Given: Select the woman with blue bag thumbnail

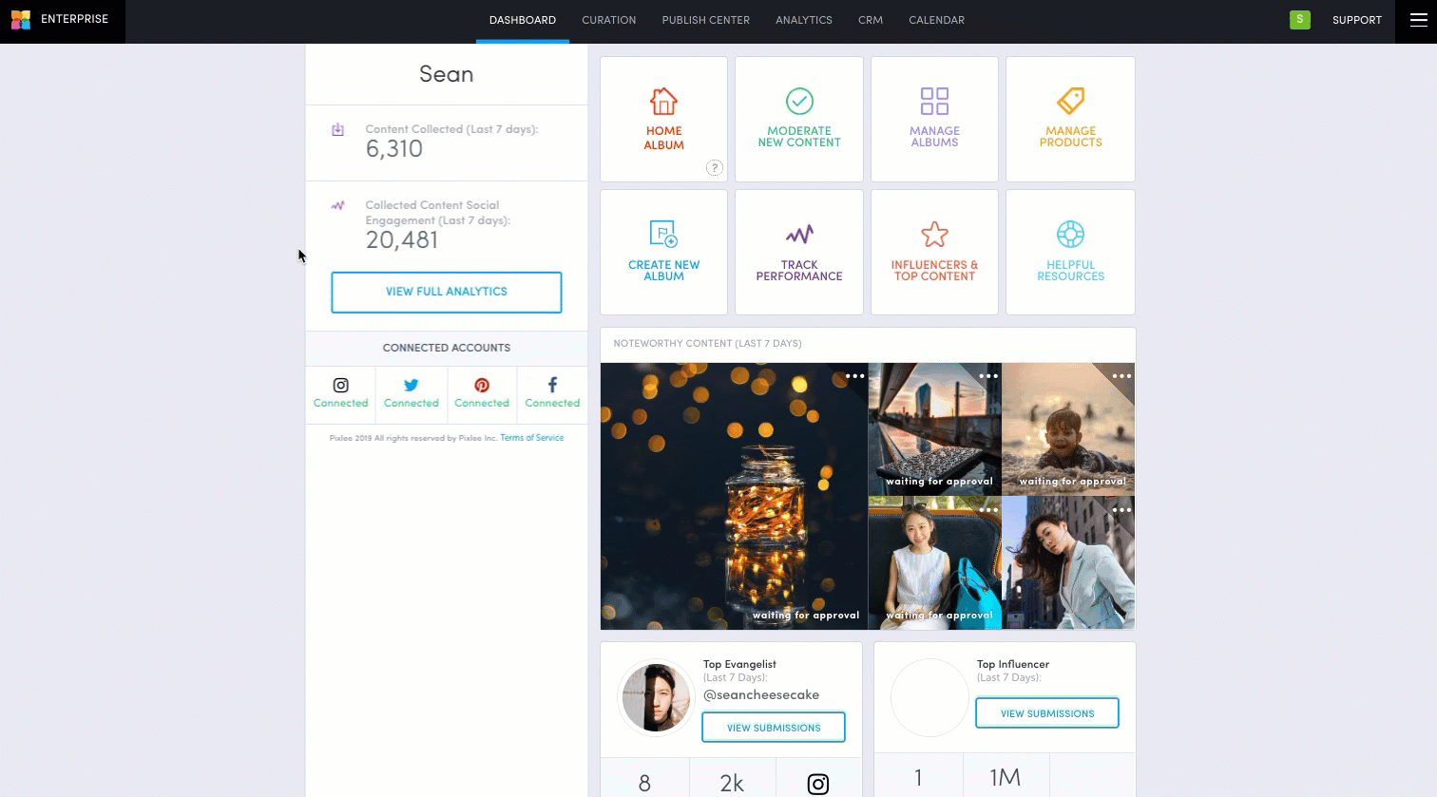Looking at the screenshot, I should coord(934,562).
